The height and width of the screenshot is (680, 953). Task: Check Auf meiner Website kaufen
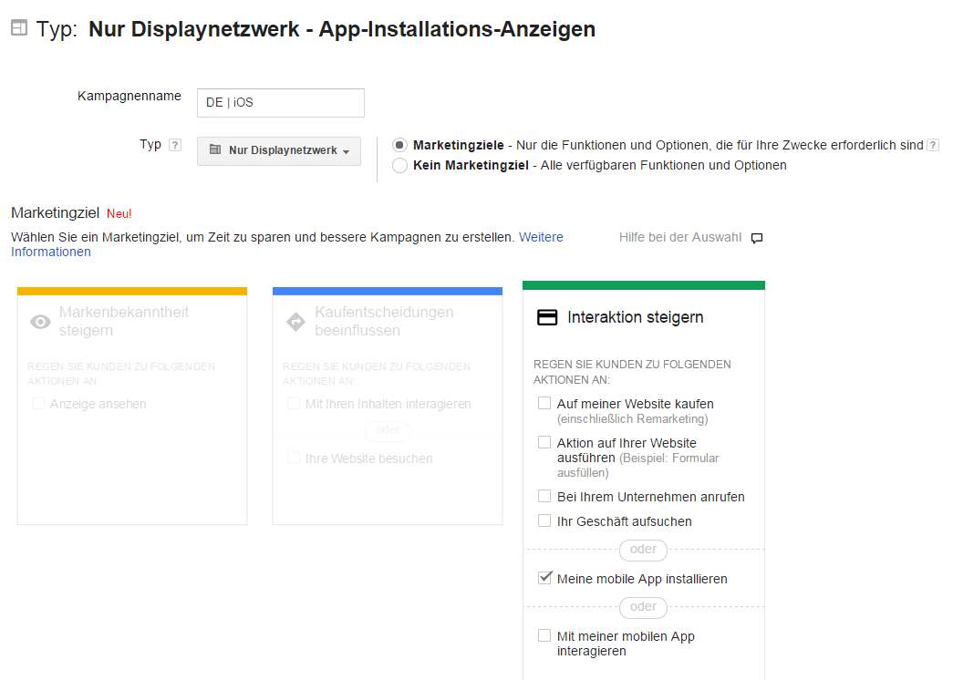[544, 403]
